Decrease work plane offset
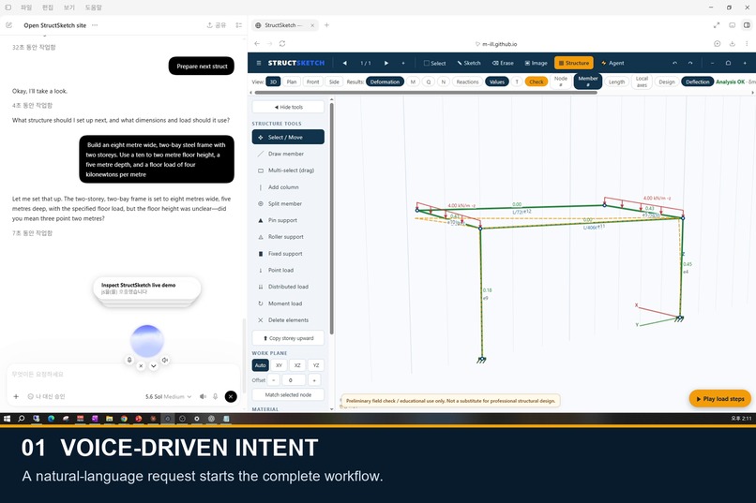This screenshot has height=503, width=756. click(273, 380)
